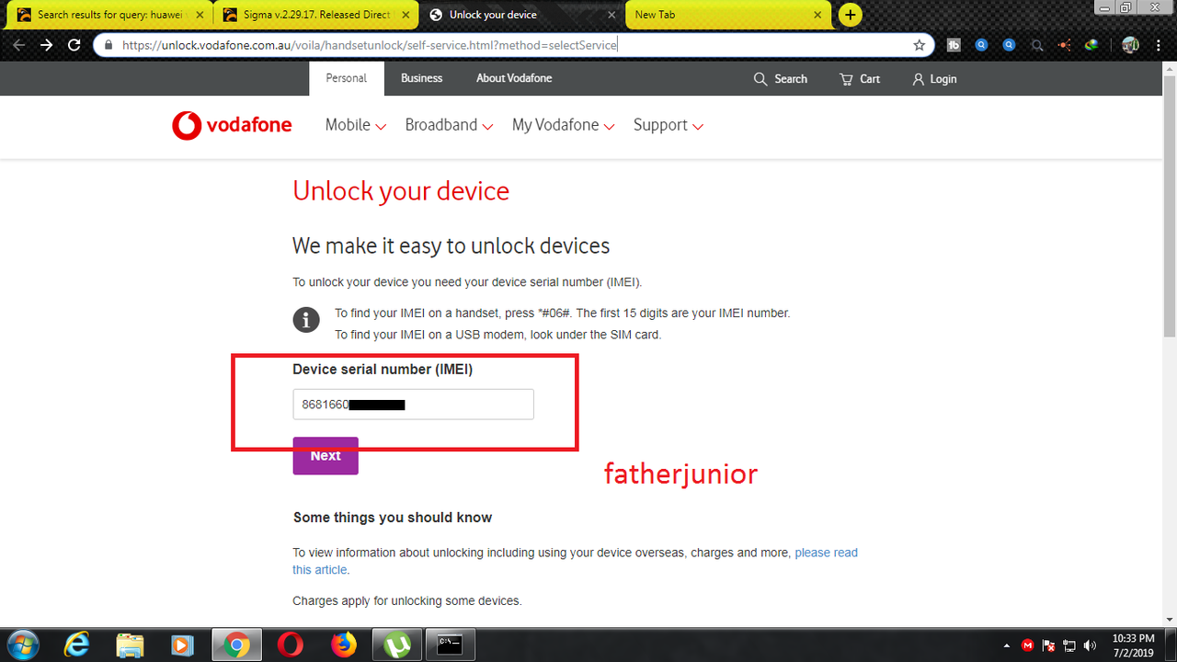This screenshot has height=662, width=1177.
Task: Open About Vodafone
Action: (514, 78)
